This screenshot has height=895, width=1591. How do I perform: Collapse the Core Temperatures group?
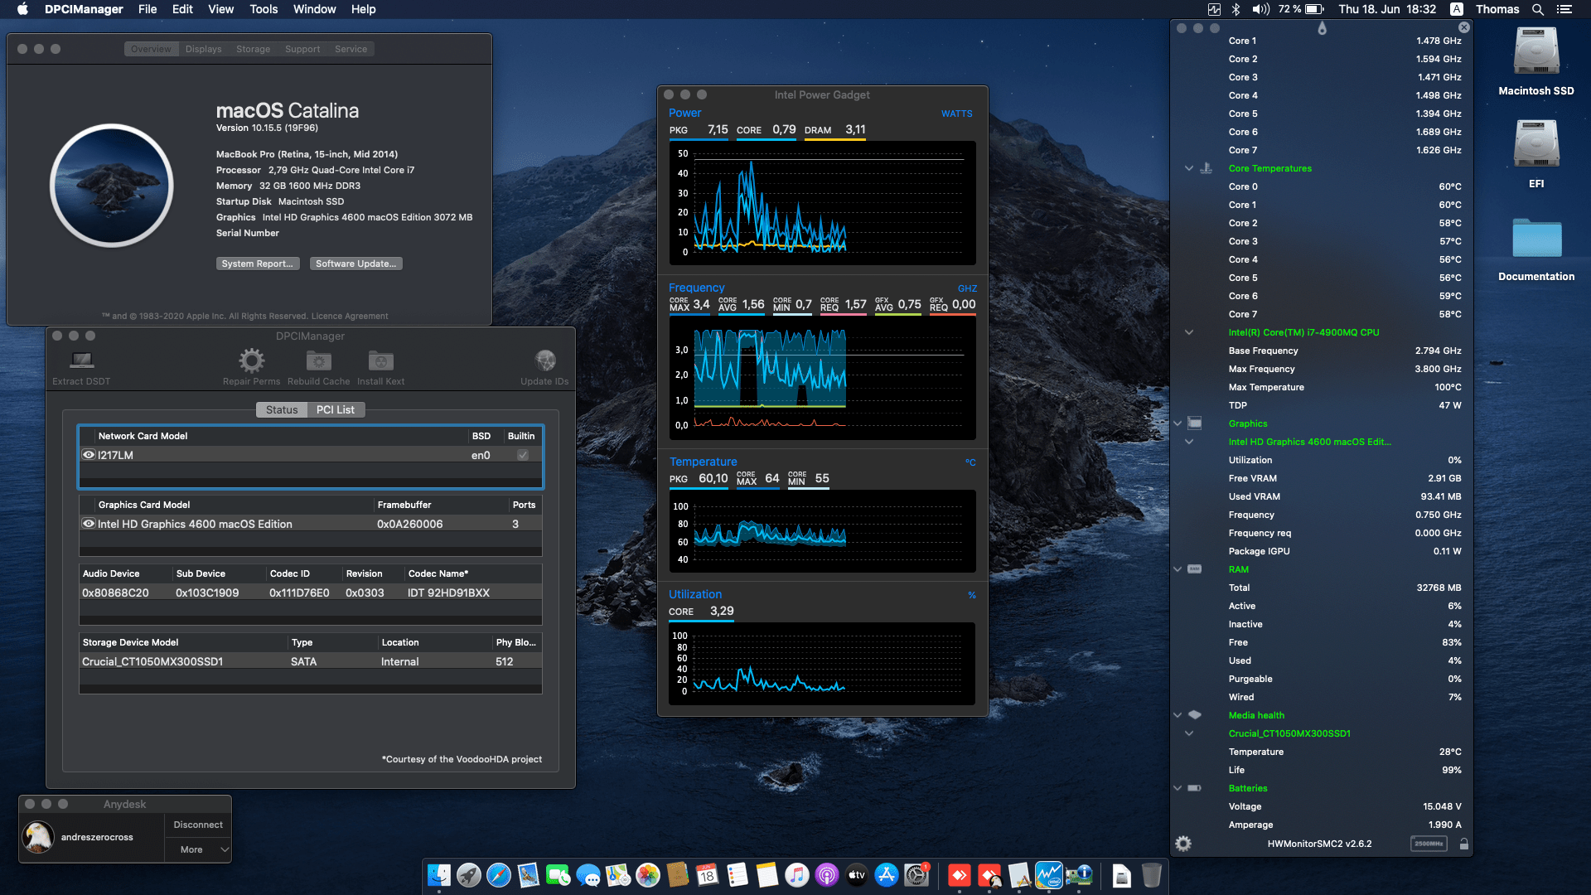1189,168
